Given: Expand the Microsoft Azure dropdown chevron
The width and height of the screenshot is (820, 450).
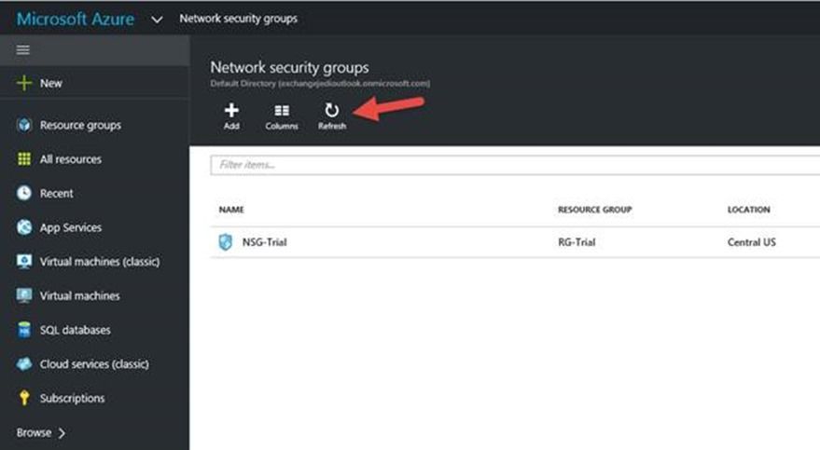Looking at the screenshot, I should tap(157, 20).
